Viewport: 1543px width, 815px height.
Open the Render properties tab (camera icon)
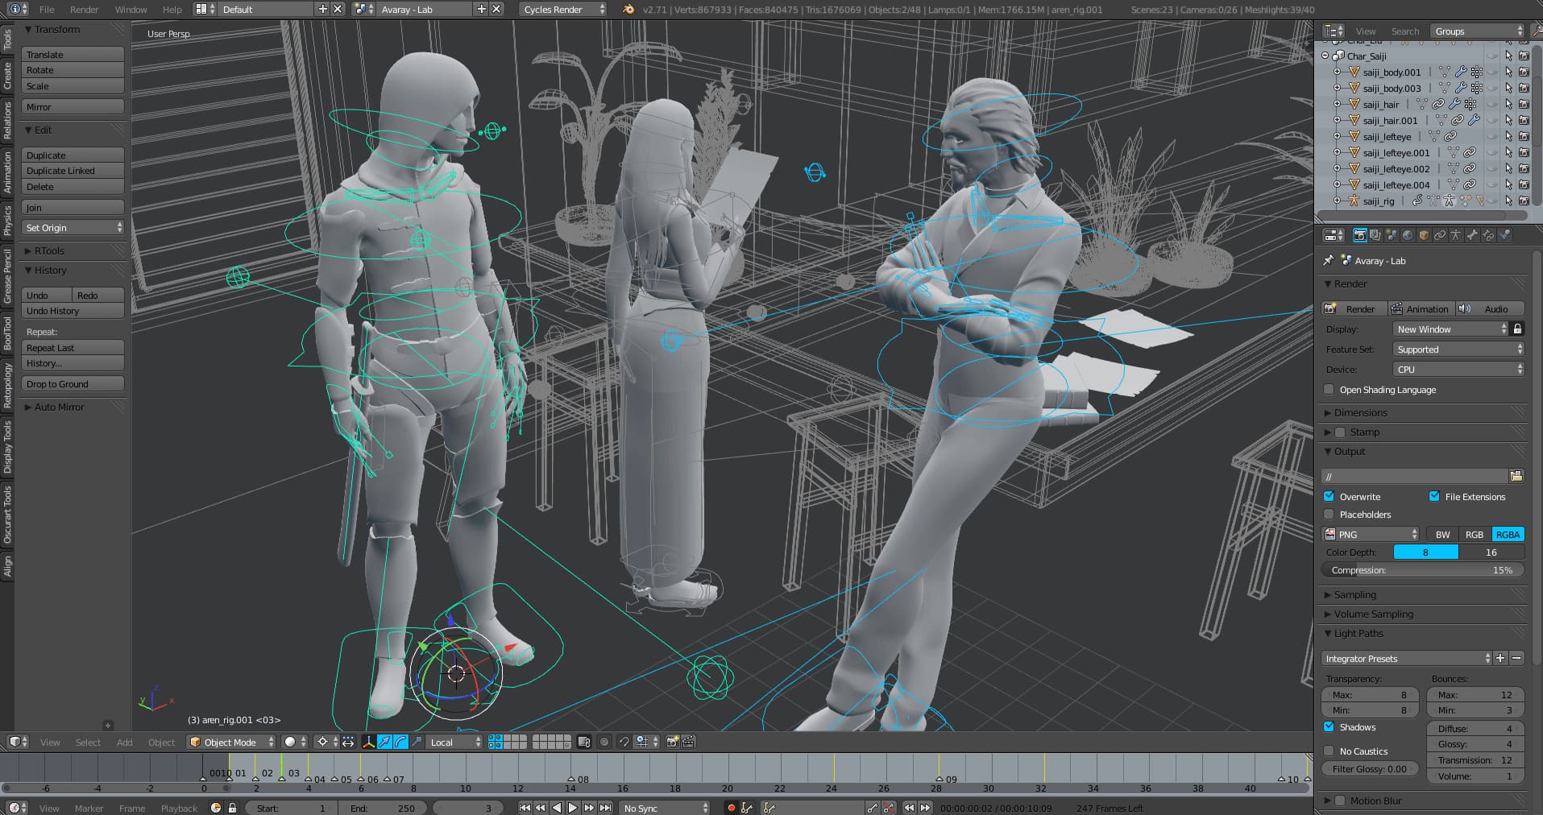pos(1360,235)
